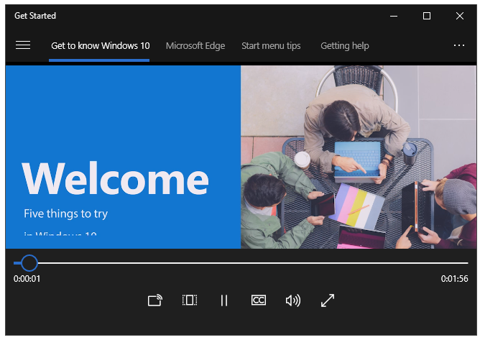The height and width of the screenshot is (340, 480).
Task: Open the hamburger navigation menu
Action: [23, 45]
